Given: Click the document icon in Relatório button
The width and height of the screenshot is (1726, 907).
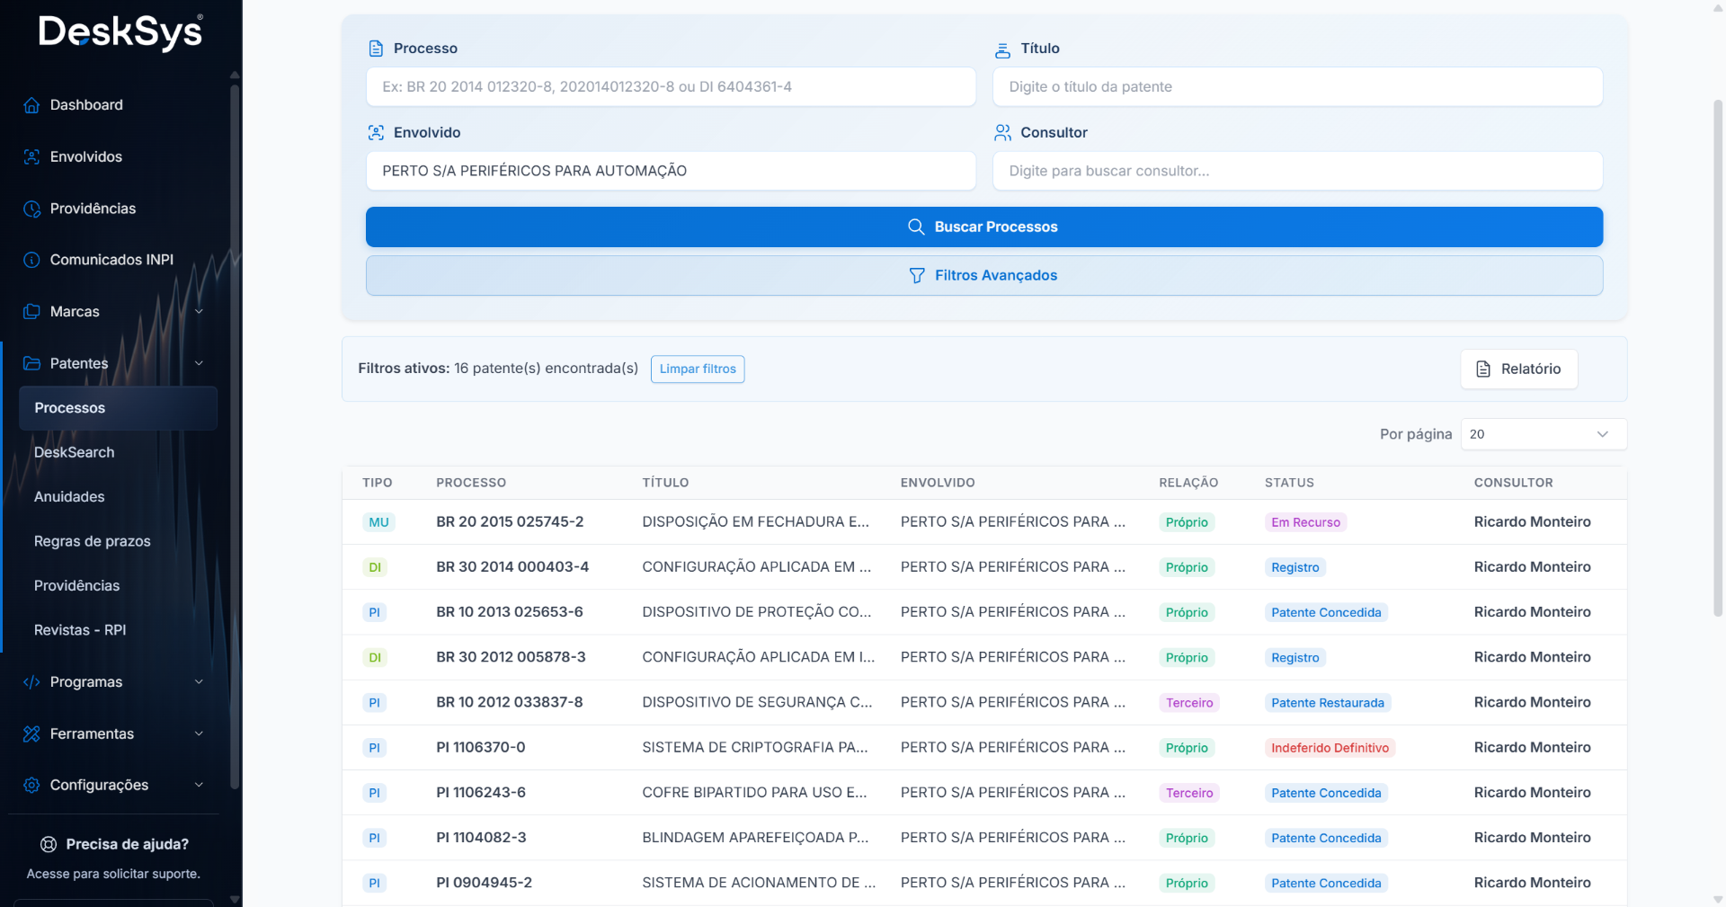Looking at the screenshot, I should pyautogui.click(x=1483, y=369).
